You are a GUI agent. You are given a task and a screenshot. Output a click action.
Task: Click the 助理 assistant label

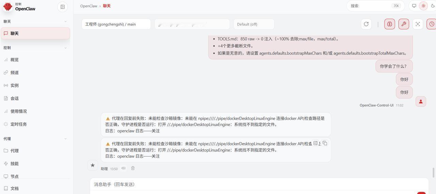104,169
